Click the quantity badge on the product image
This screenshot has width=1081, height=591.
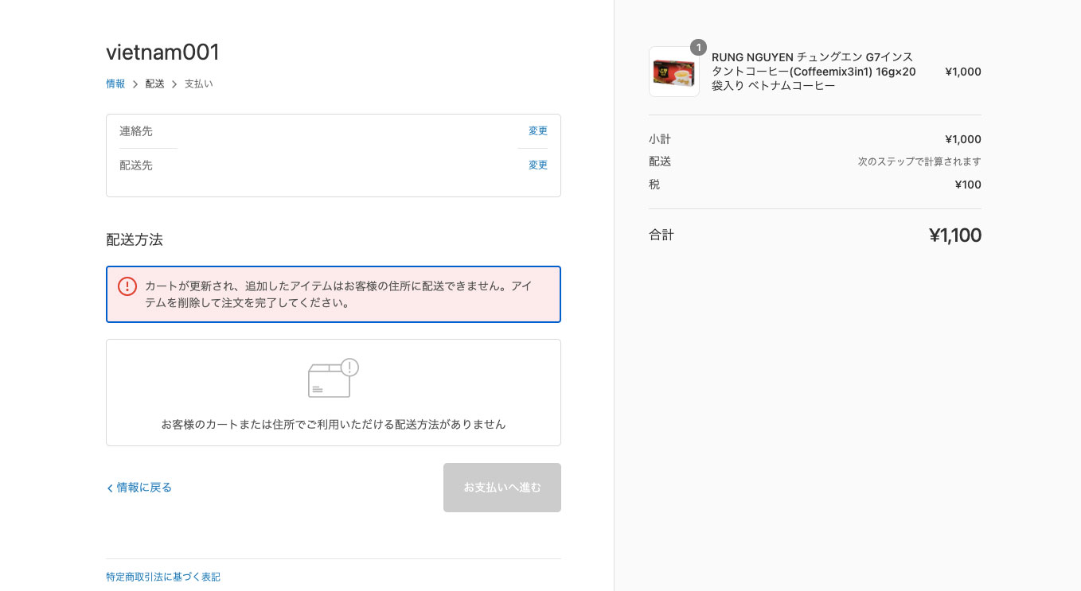pyautogui.click(x=698, y=48)
